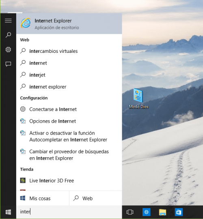Click the Web section heading
The height and width of the screenshot is (219, 203).
click(x=24, y=40)
